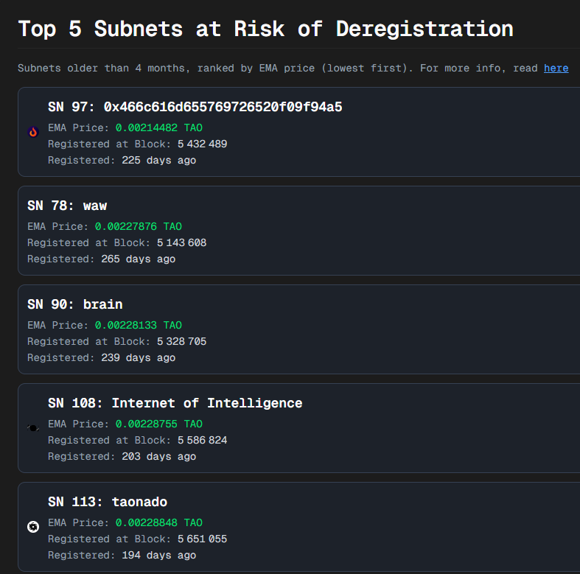Click the 'Top 5 Subnets at Risk' heading
Viewport: 580px width, 574px height.
265,29
